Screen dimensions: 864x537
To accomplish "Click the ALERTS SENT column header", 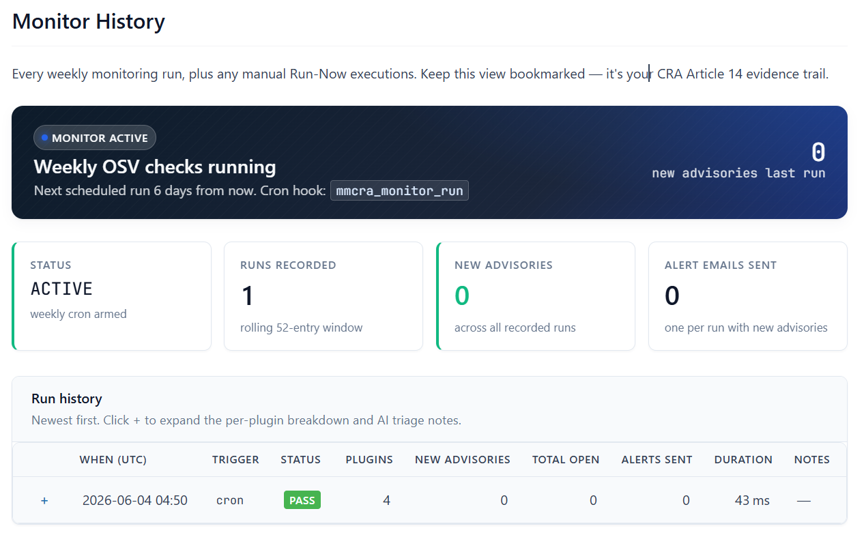I will tap(657, 459).
